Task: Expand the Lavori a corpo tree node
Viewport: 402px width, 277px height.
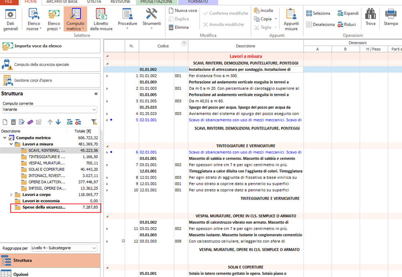Action: click(x=11, y=195)
